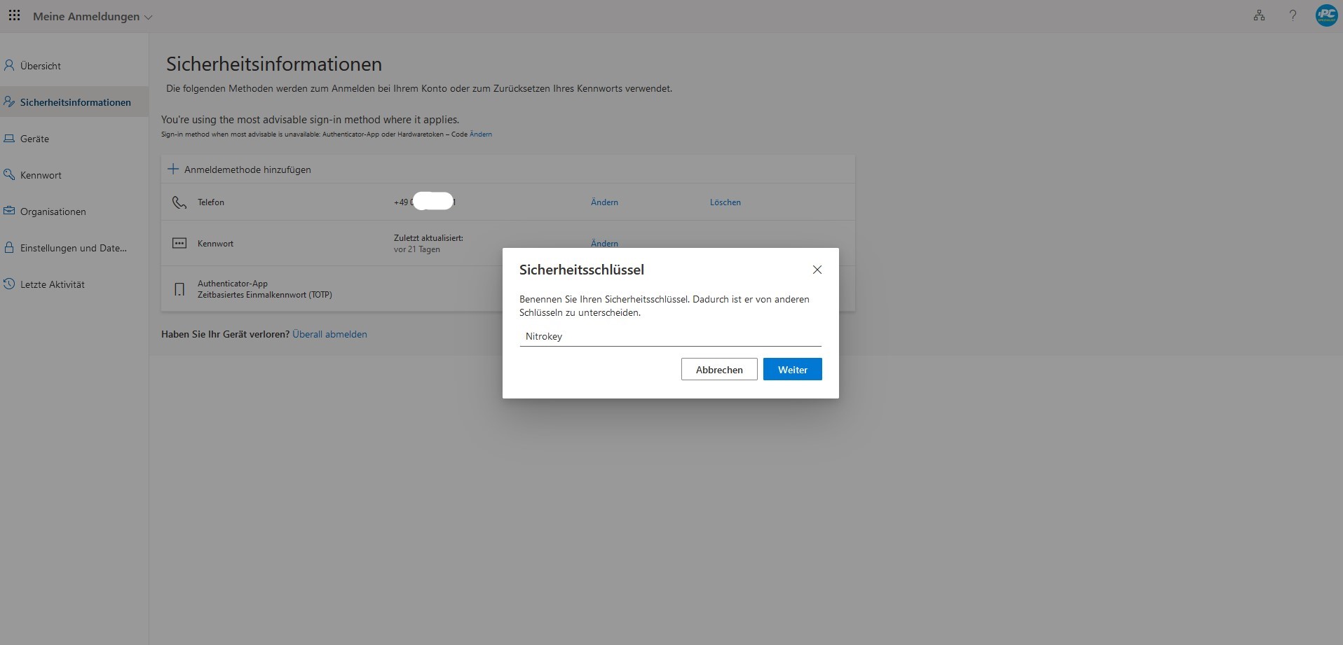Click the Authenticator-App device icon
The width and height of the screenshot is (1343, 645).
(179, 289)
